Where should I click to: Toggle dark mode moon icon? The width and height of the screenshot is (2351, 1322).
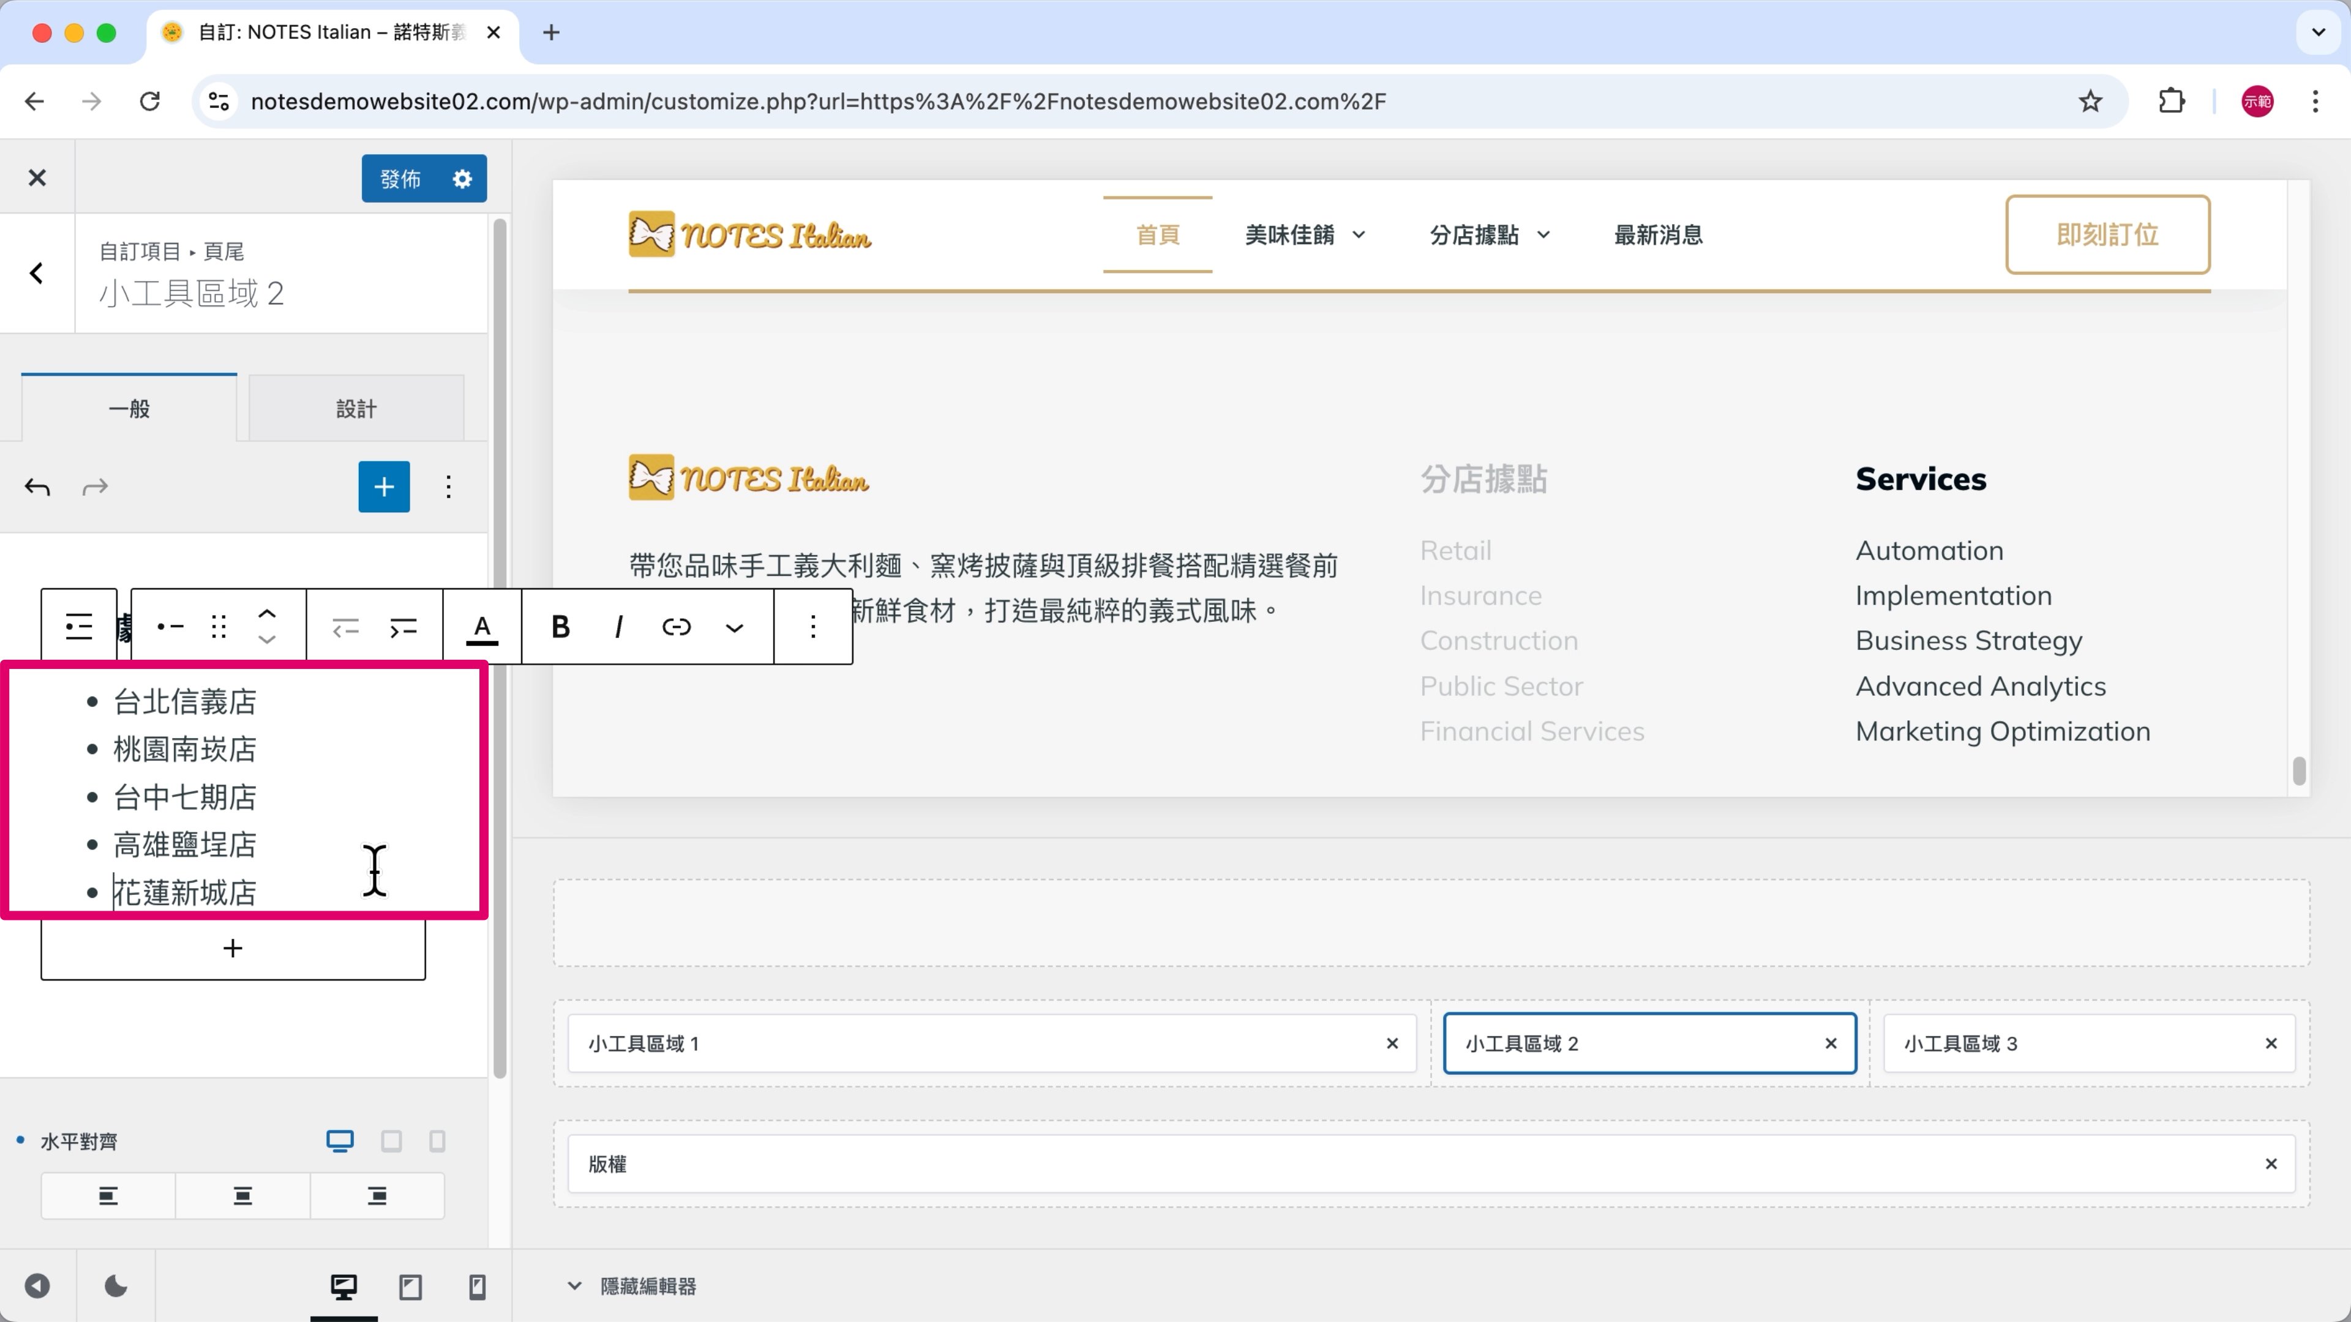point(116,1287)
